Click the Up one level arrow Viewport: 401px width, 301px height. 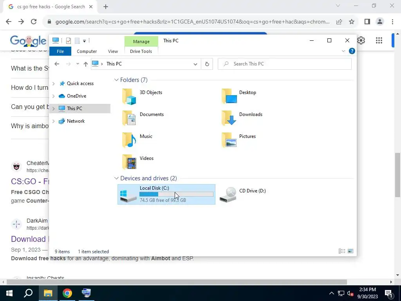(x=86, y=64)
